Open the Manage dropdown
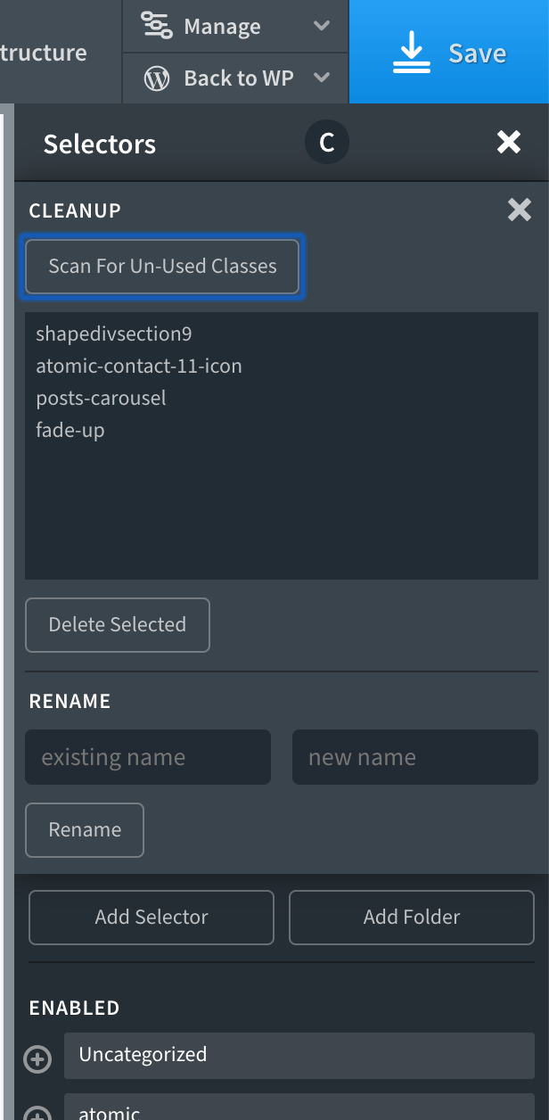 click(321, 26)
